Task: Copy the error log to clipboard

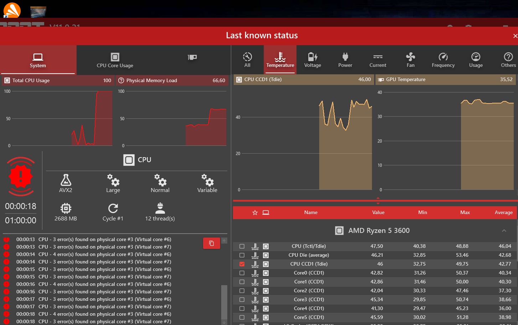Action: tap(212, 243)
